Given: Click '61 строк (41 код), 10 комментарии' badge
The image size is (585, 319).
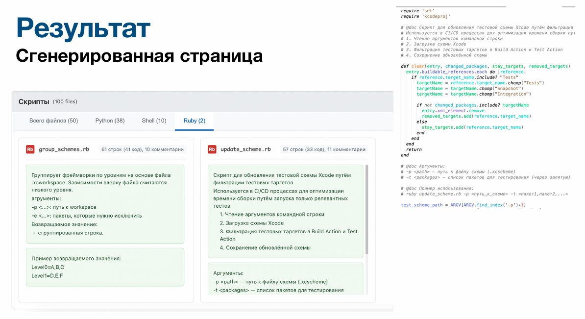Looking at the screenshot, I should (143, 149).
